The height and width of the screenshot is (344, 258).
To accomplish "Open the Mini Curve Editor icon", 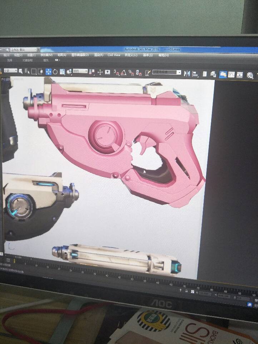I will tap(8, 260).
